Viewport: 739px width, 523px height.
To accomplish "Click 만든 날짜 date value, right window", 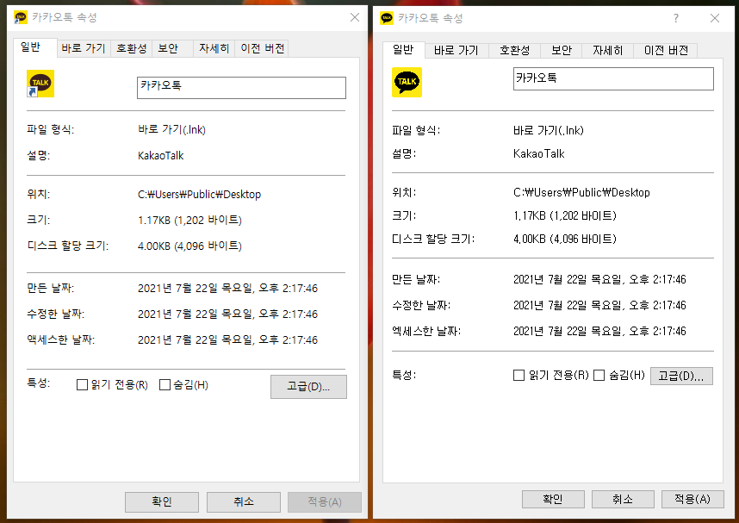I will coord(599,280).
